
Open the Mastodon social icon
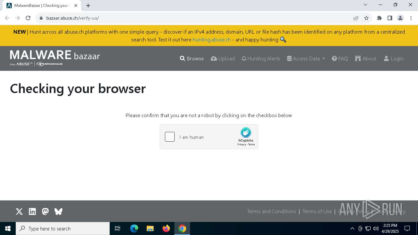(x=45, y=211)
